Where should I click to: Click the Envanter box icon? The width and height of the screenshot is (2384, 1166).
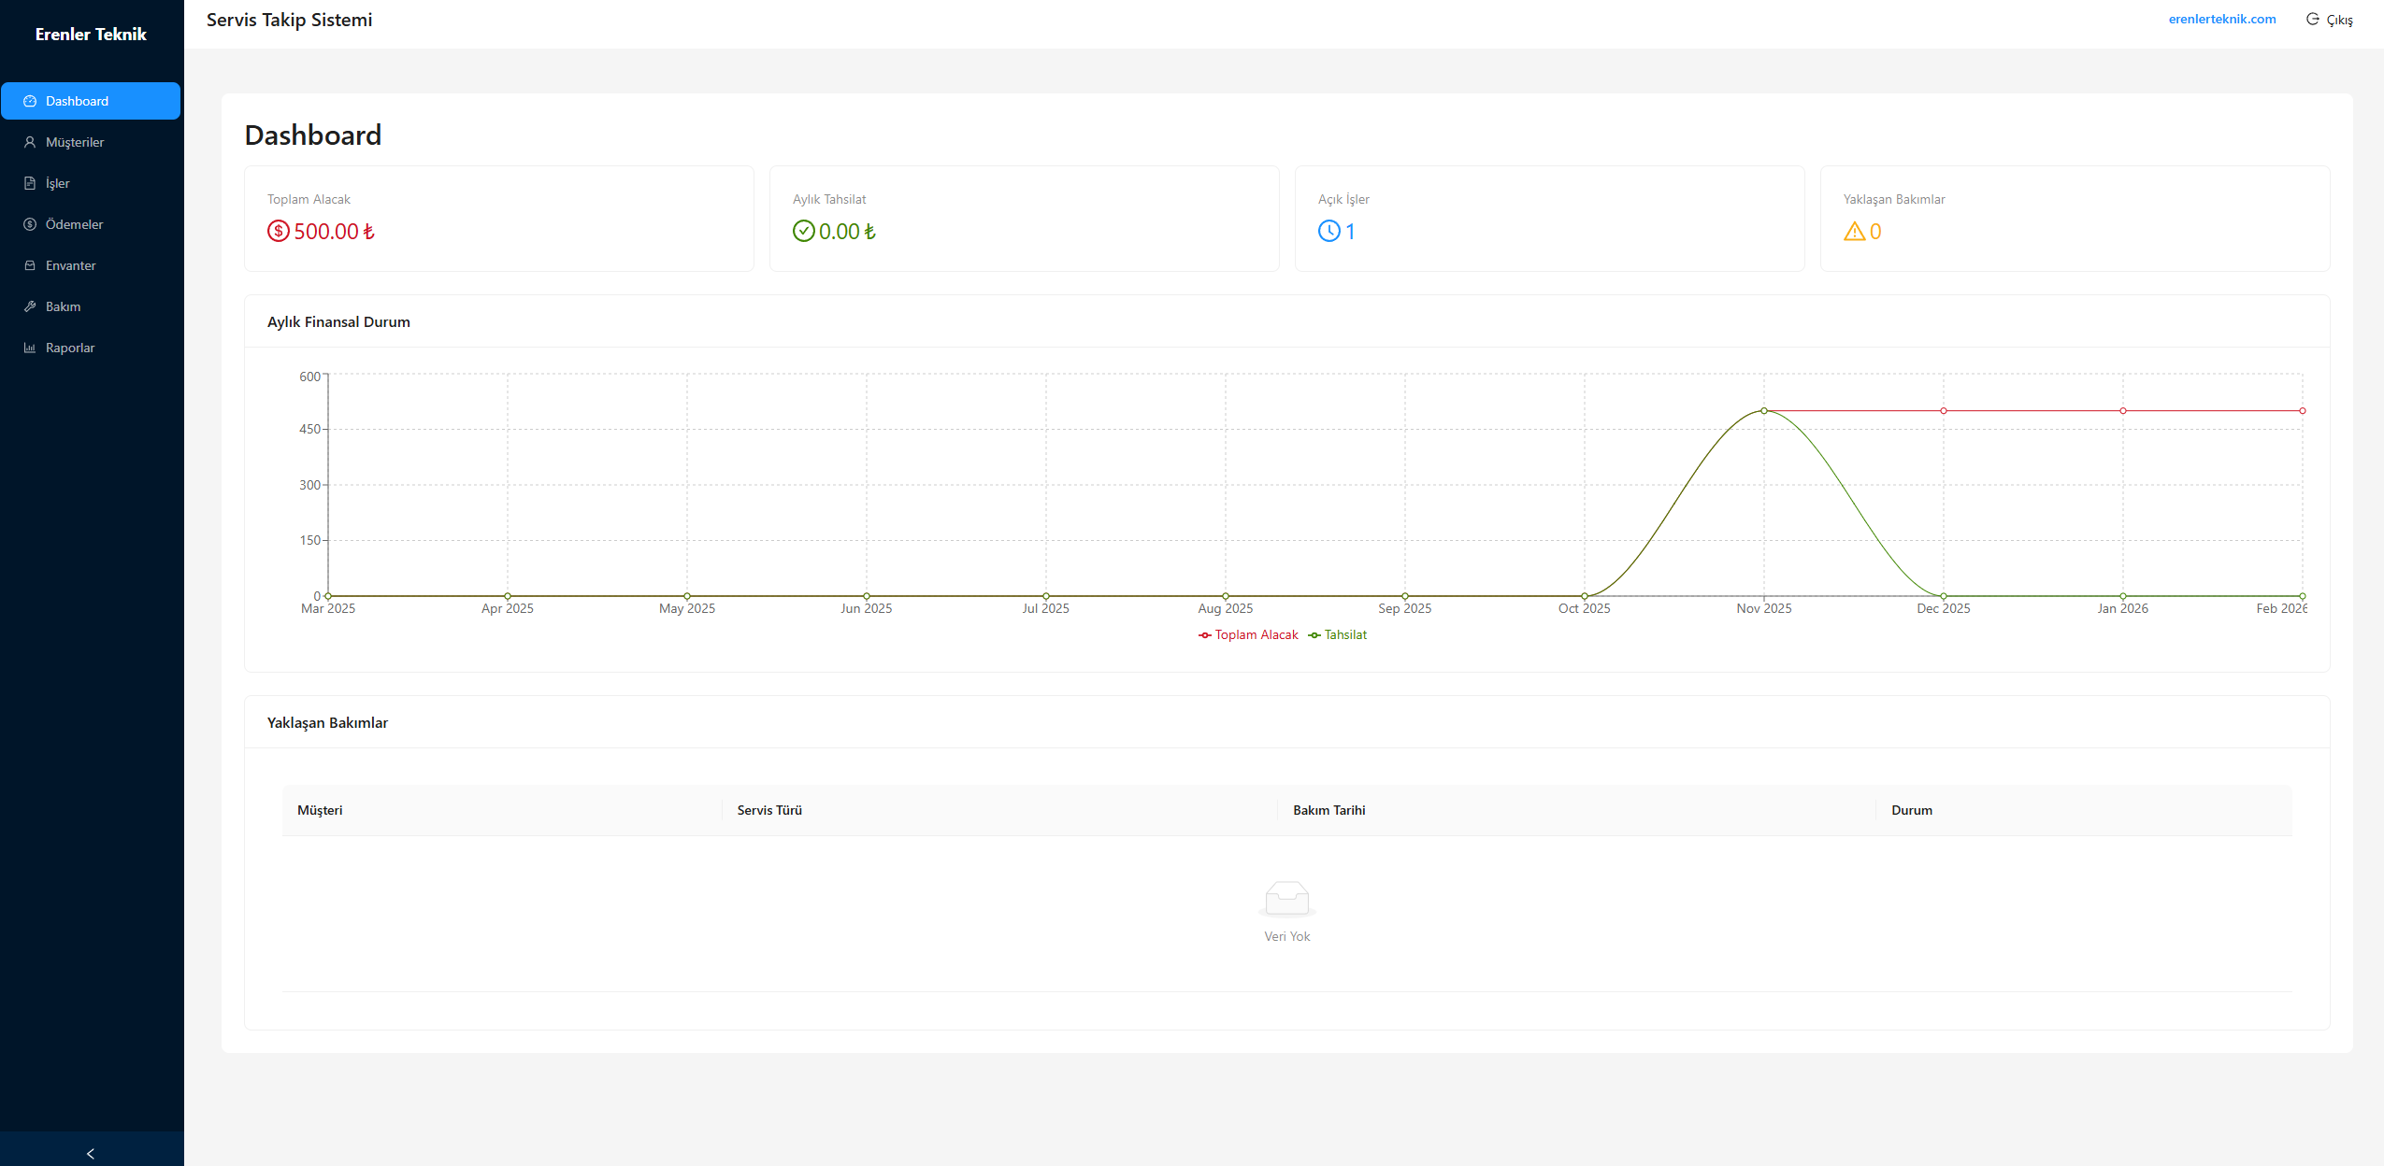point(30,265)
